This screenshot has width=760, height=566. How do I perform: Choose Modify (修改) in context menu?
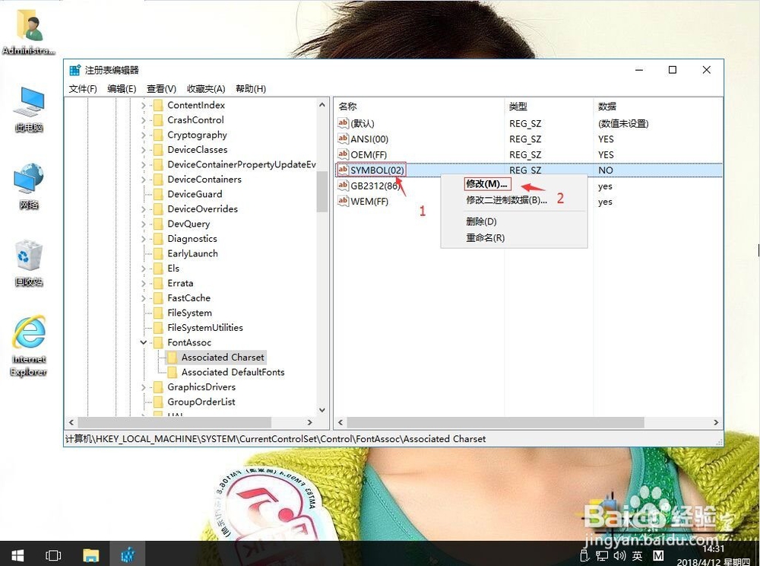486,184
